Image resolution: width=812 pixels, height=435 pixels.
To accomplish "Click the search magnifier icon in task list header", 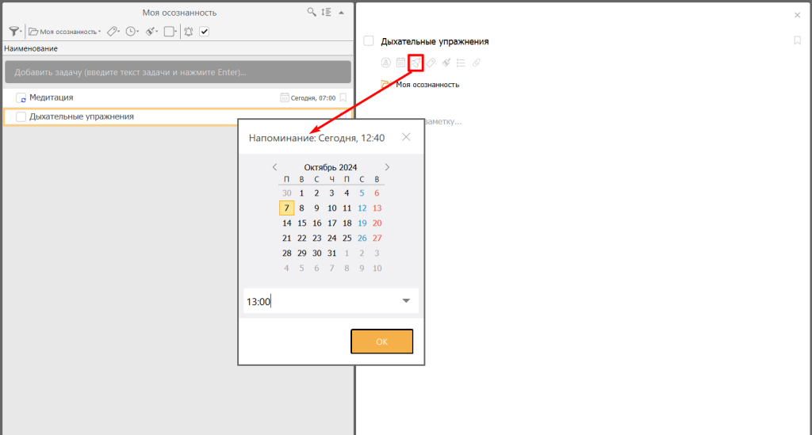I will tap(312, 12).
